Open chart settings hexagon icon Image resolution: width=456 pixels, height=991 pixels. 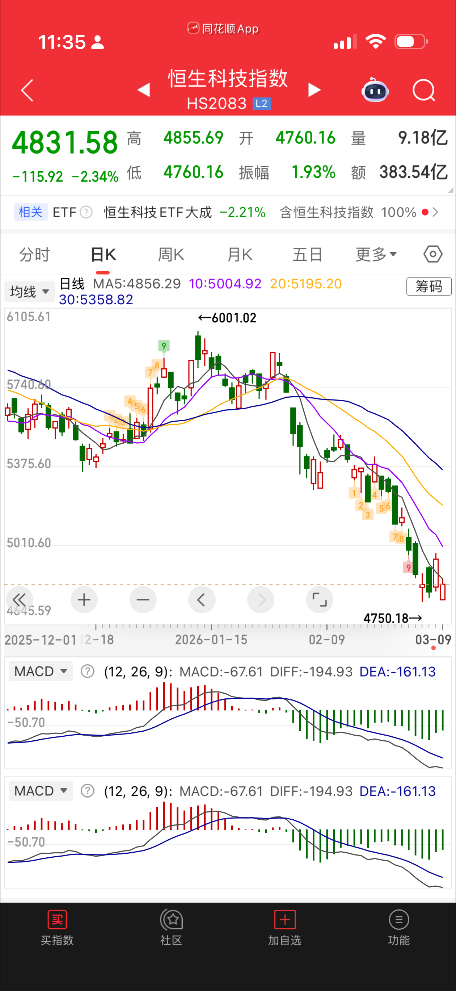433,254
